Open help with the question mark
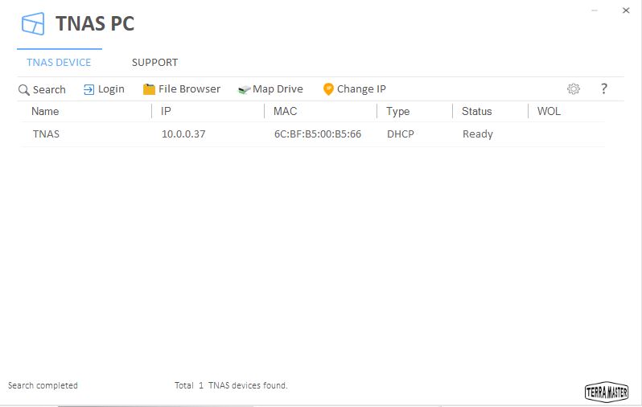Viewport: 642px width, 407px height. pyautogui.click(x=604, y=88)
